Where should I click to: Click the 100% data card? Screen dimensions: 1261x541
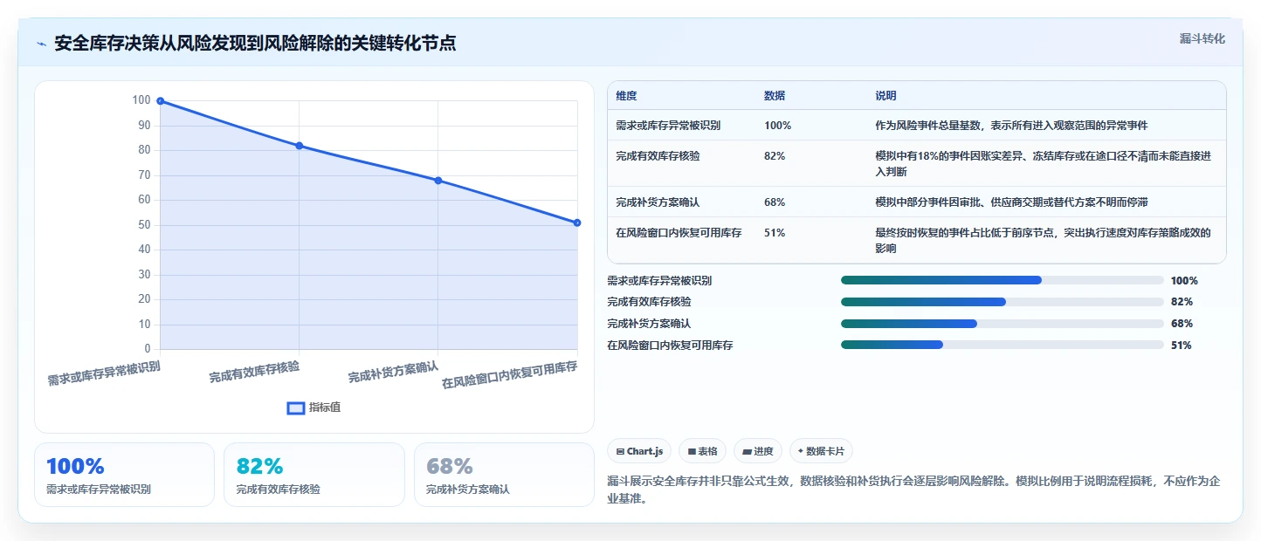124,475
